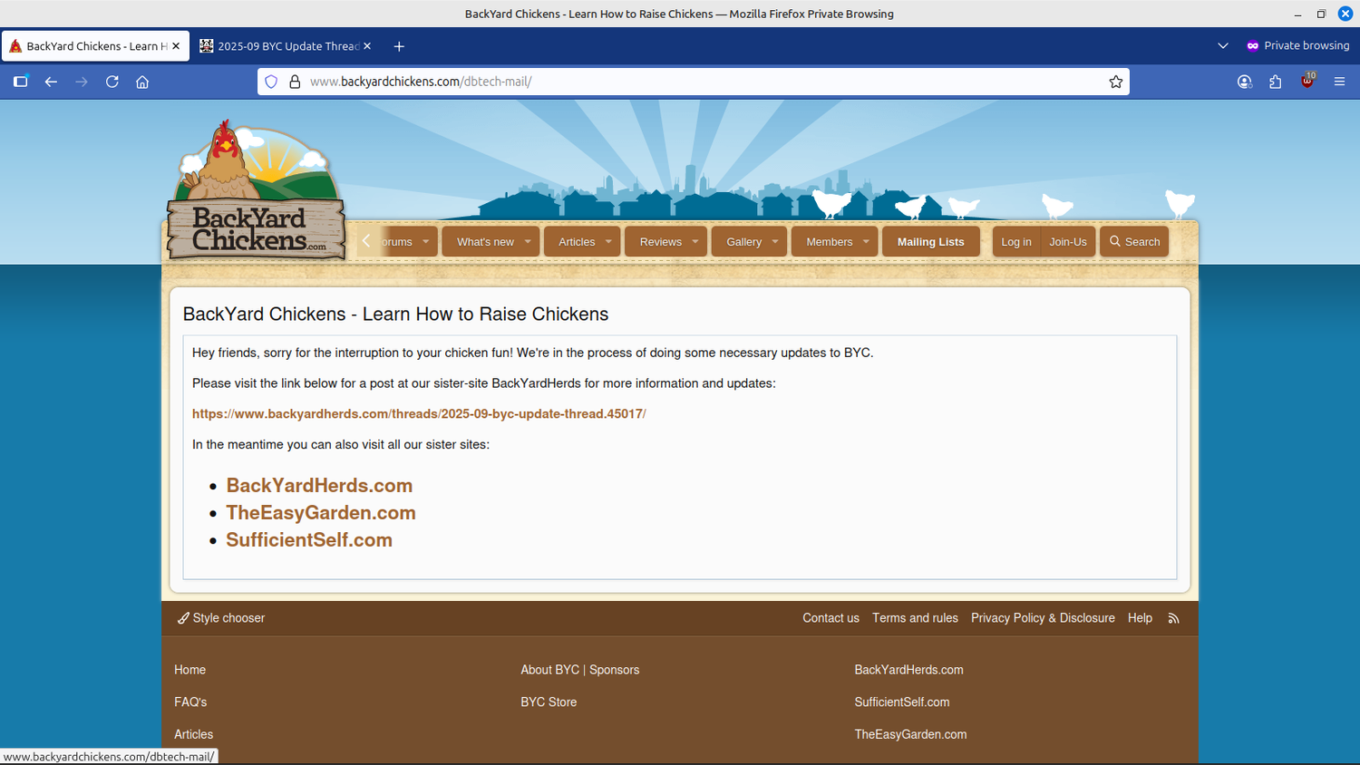1360x765 pixels.
Task: Bookmark this page with the star icon
Action: click(1115, 82)
